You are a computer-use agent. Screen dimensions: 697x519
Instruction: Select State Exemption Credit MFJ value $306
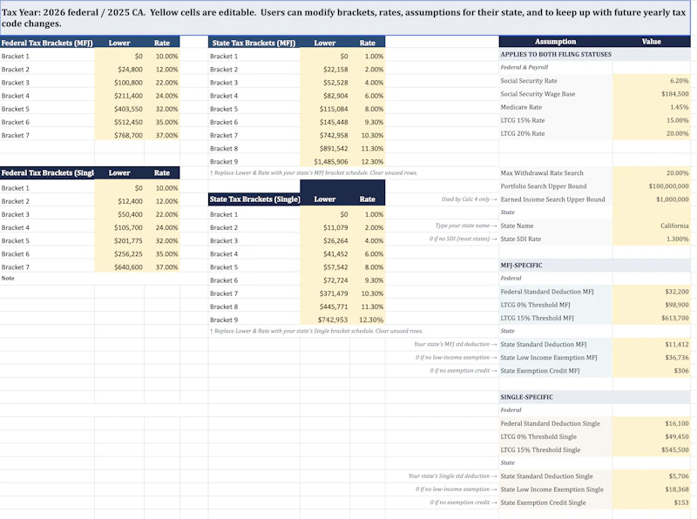click(651, 371)
